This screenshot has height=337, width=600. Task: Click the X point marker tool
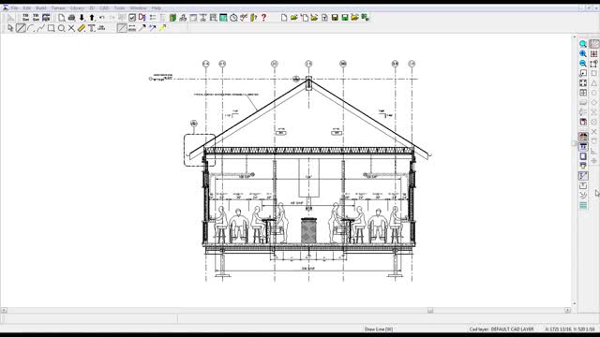coord(71,28)
